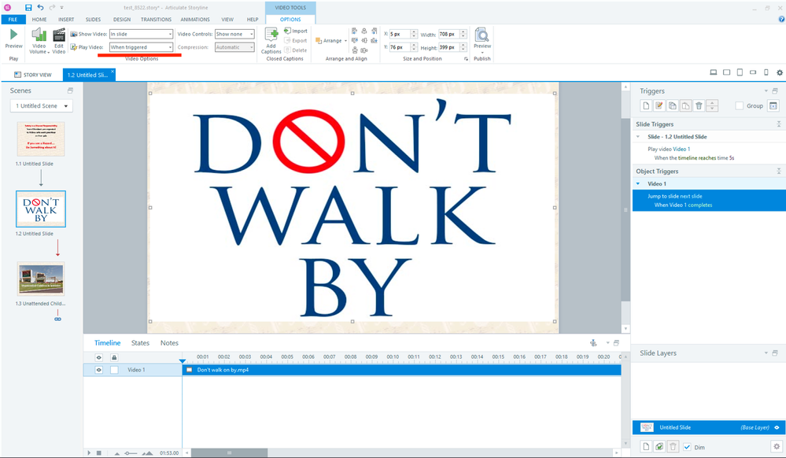The width and height of the screenshot is (786, 458).
Task: Switch to the States tab
Action: (x=140, y=343)
